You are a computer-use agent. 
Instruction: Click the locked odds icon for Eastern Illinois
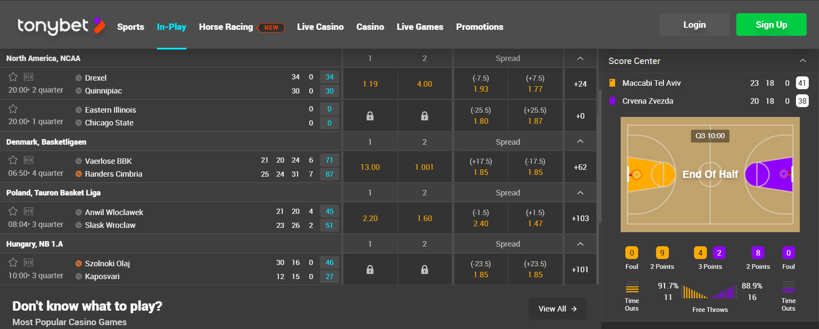click(370, 116)
